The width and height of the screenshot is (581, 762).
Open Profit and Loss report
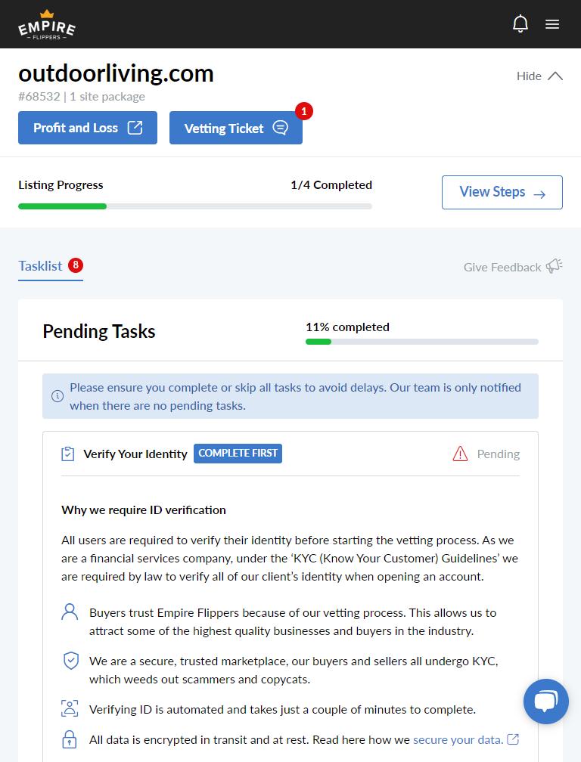[x=88, y=128]
